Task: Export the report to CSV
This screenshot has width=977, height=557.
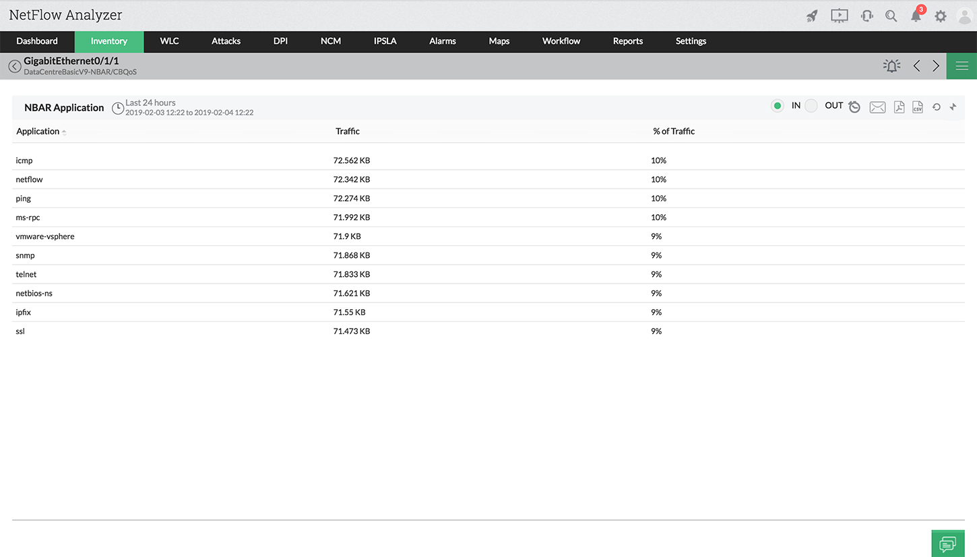Action: click(x=917, y=106)
